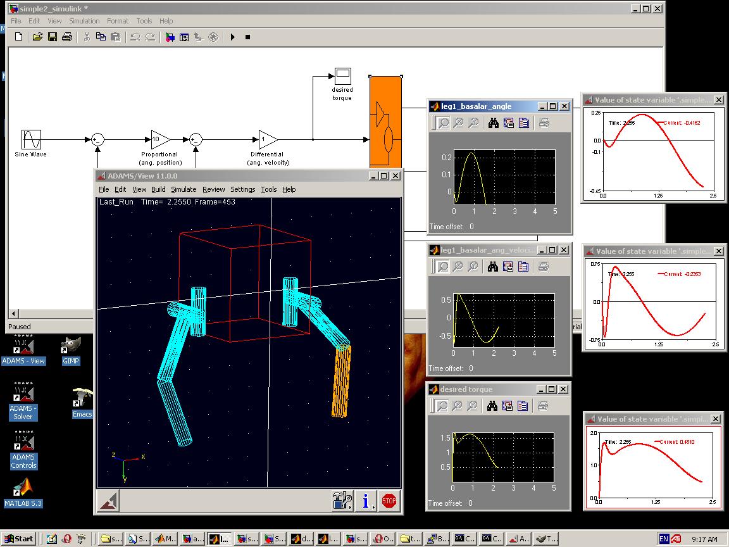Screen dimensions: 729x547
Task: Click zoom icon in desired torque scope window
Action: pos(442,406)
